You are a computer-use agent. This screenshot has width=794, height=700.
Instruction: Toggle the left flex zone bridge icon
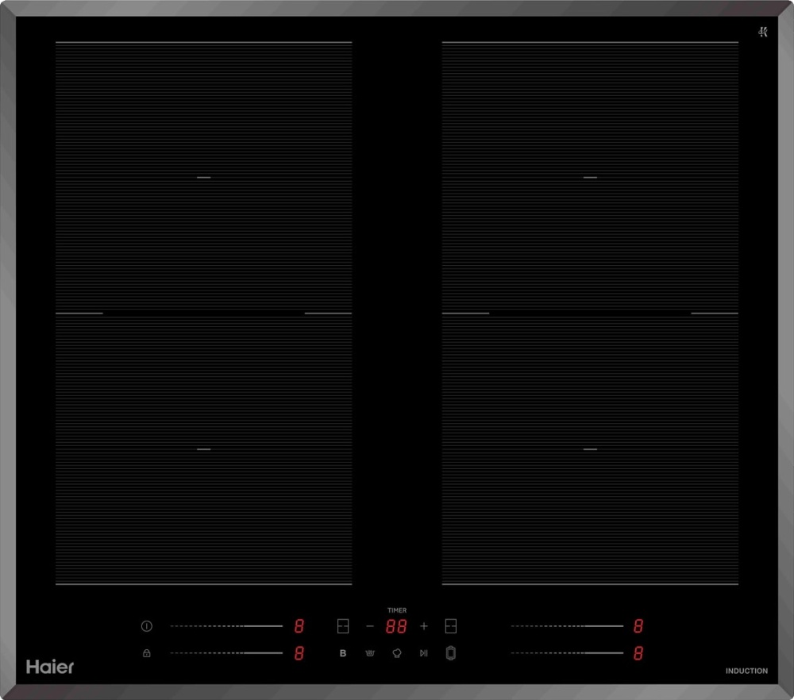coord(343,626)
